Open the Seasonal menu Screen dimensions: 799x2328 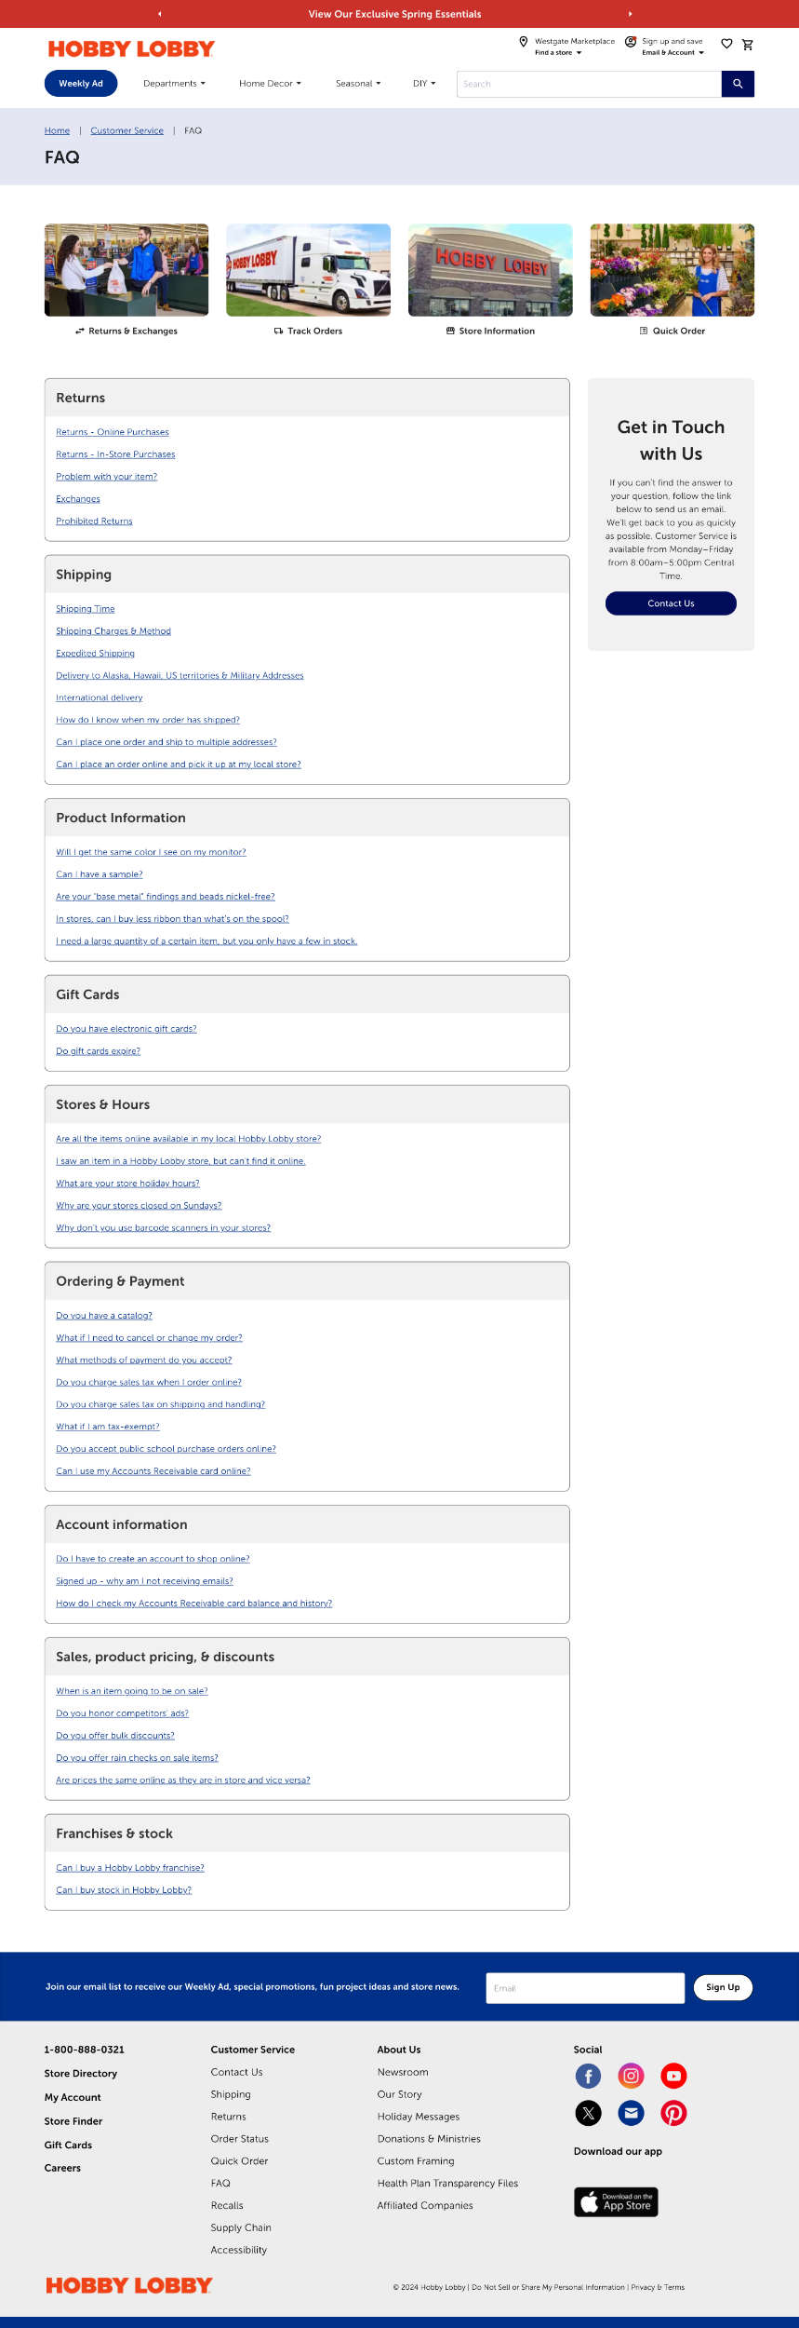[x=358, y=84]
